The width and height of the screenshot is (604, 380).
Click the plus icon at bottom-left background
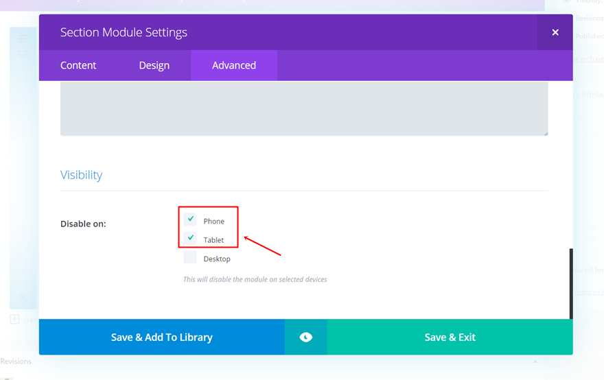point(14,319)
